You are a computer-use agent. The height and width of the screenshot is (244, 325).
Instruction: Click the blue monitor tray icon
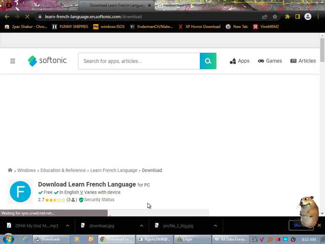[285, 239]
